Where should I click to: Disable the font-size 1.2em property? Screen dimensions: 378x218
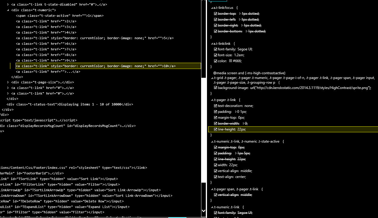pyautogui.click(x=216, y=55)
